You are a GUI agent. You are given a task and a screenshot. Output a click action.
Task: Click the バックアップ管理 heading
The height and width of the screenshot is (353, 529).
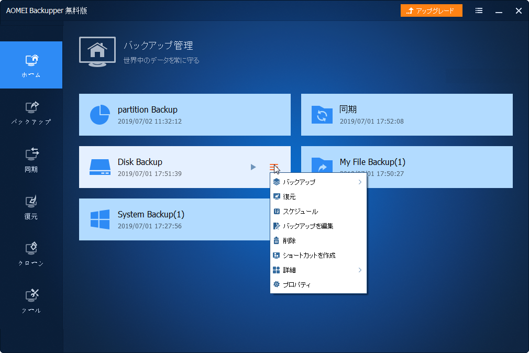pos(158,45)
